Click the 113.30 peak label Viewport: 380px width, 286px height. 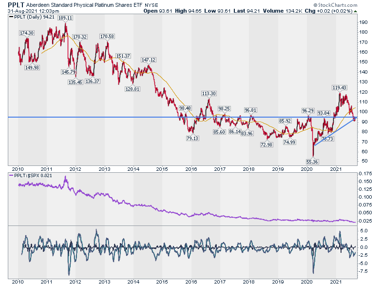coord(209,94)
